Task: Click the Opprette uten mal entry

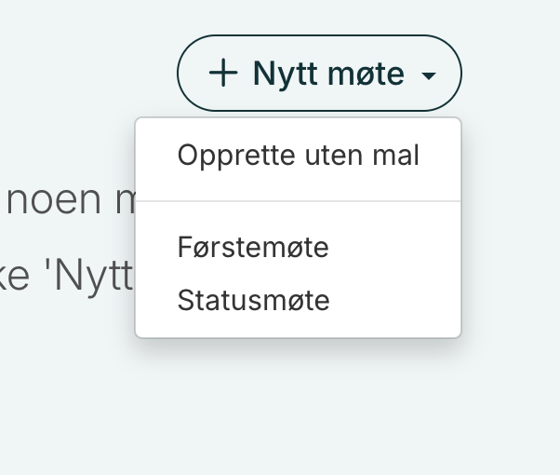Action: [x=298, y=155]
